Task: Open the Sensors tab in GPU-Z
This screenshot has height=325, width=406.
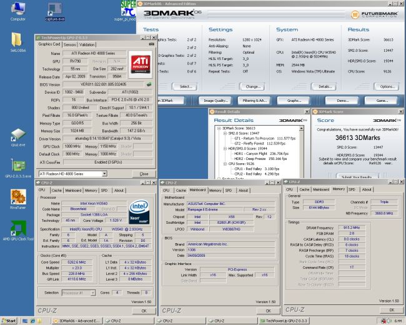Action: tap(70, 44)
